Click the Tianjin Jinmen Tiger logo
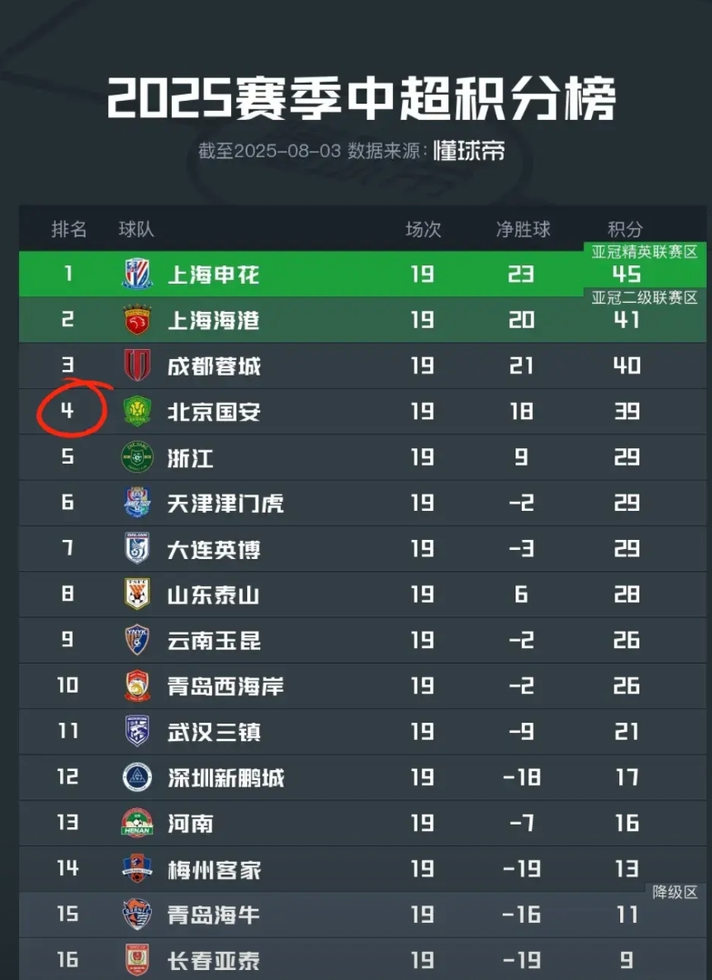 [137, 503]
